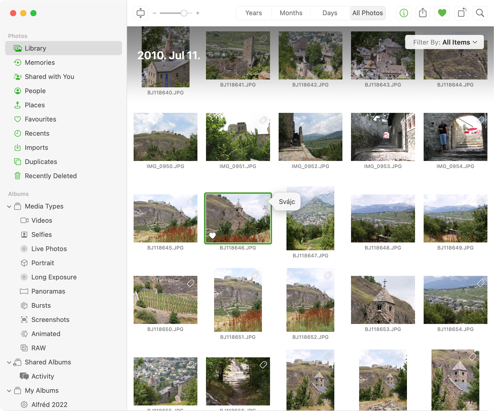Open the Filter By All Items dropdown

[444, 42]
